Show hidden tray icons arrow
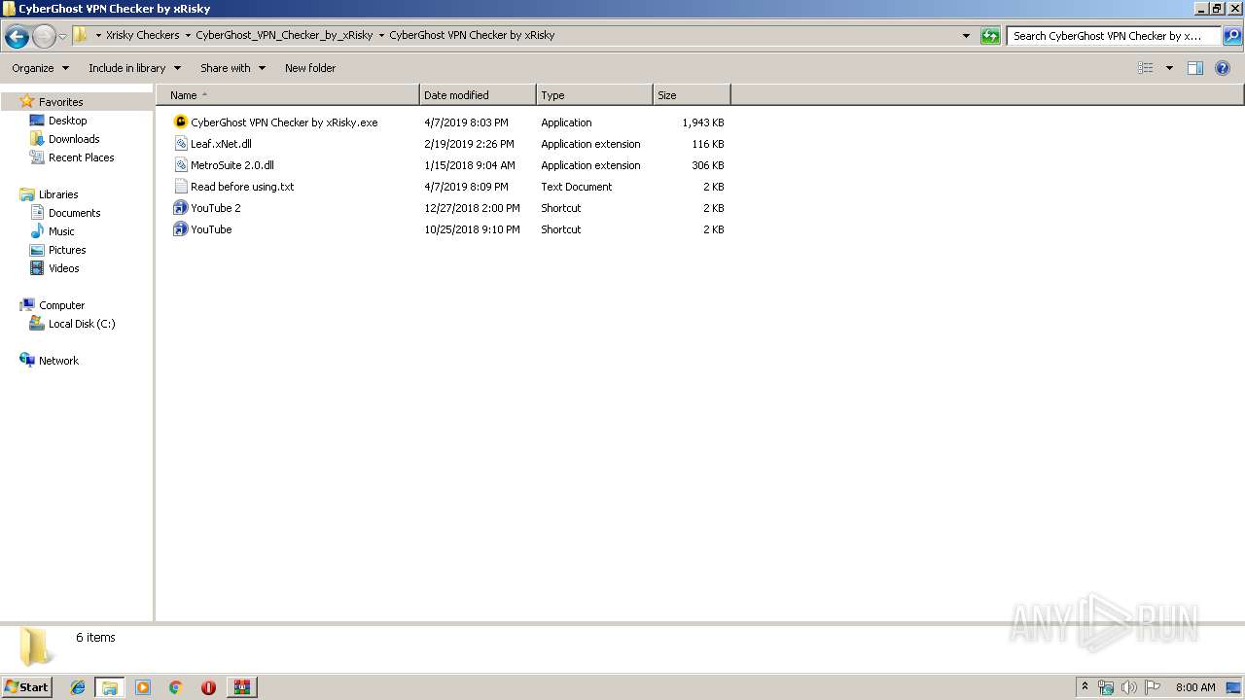1245x700 pixels. [1085, 687]
